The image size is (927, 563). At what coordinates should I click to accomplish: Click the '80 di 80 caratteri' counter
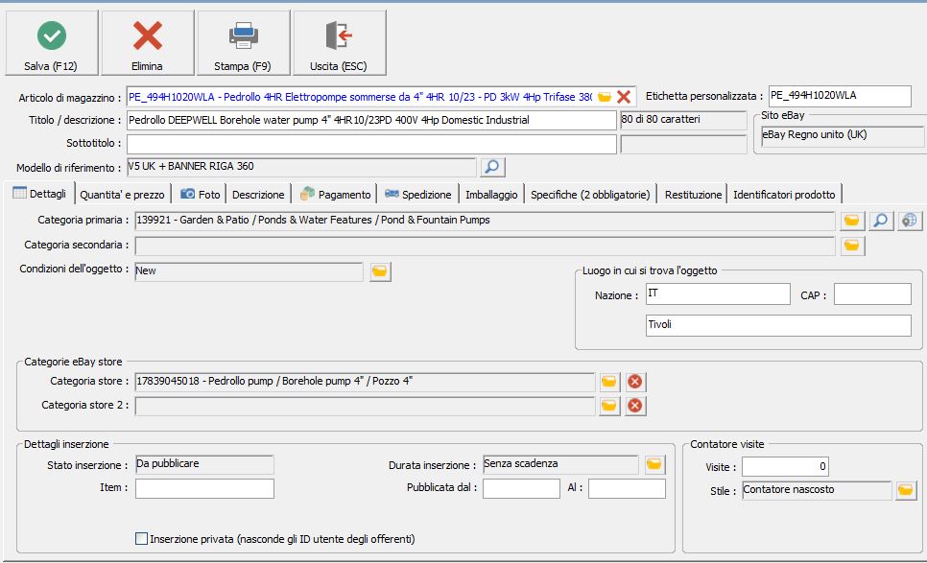pyautogui.click(x=683, y=120)
